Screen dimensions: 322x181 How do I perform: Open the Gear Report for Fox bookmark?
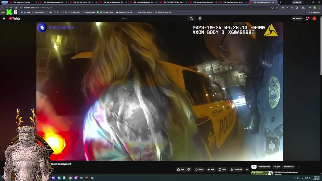144,12
